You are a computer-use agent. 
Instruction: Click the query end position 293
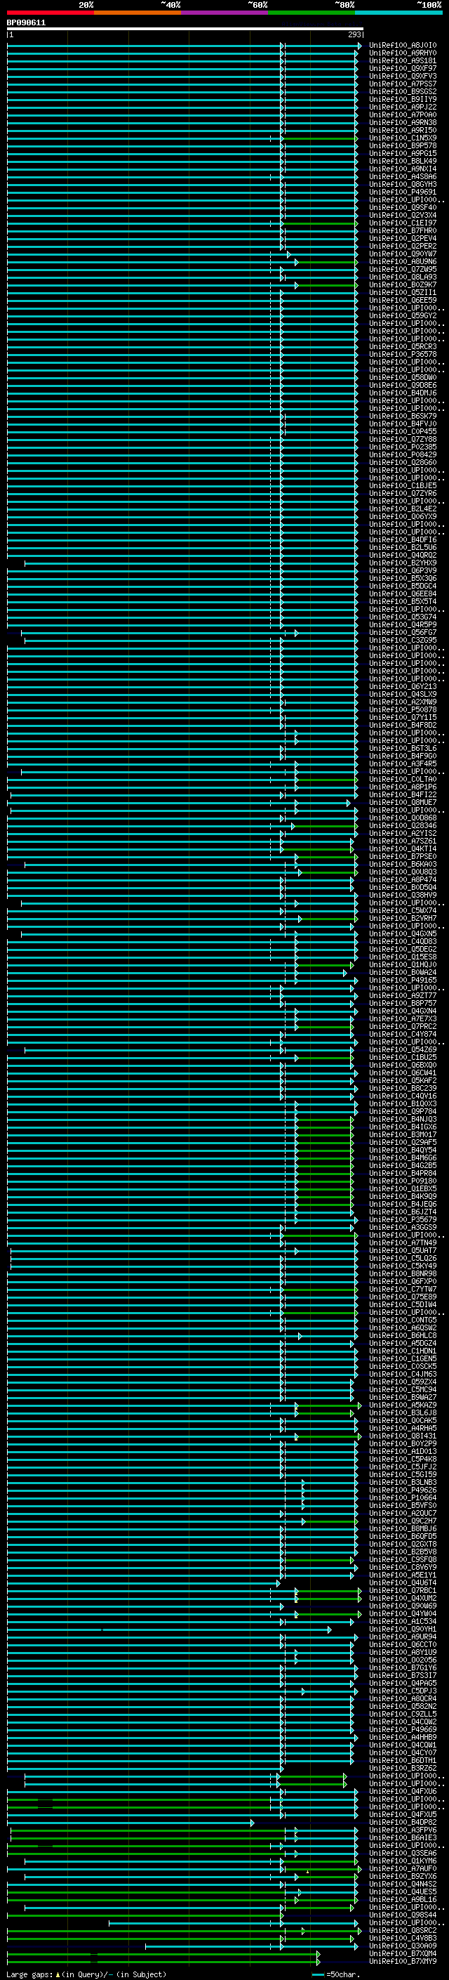coord(354,35)
